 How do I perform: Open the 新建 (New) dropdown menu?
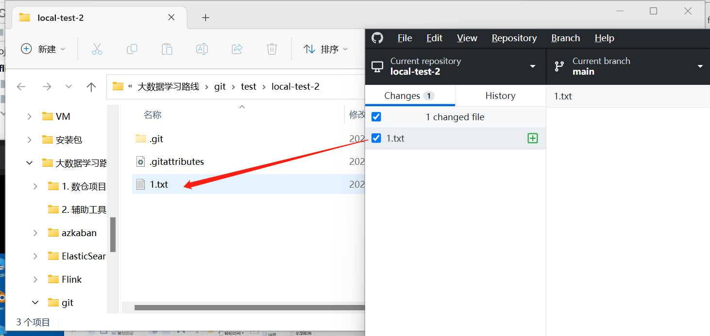pyautogui.click(x=43, y=49)
